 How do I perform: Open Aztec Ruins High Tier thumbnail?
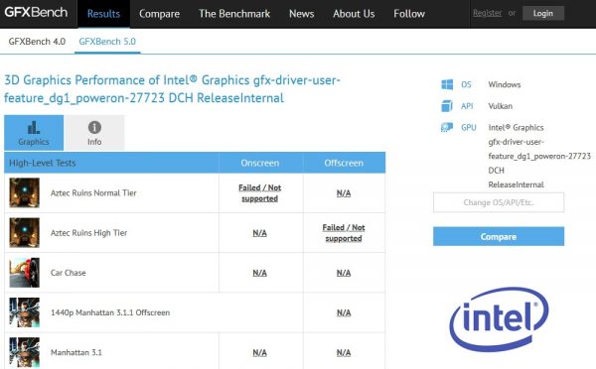pos(24,233)
